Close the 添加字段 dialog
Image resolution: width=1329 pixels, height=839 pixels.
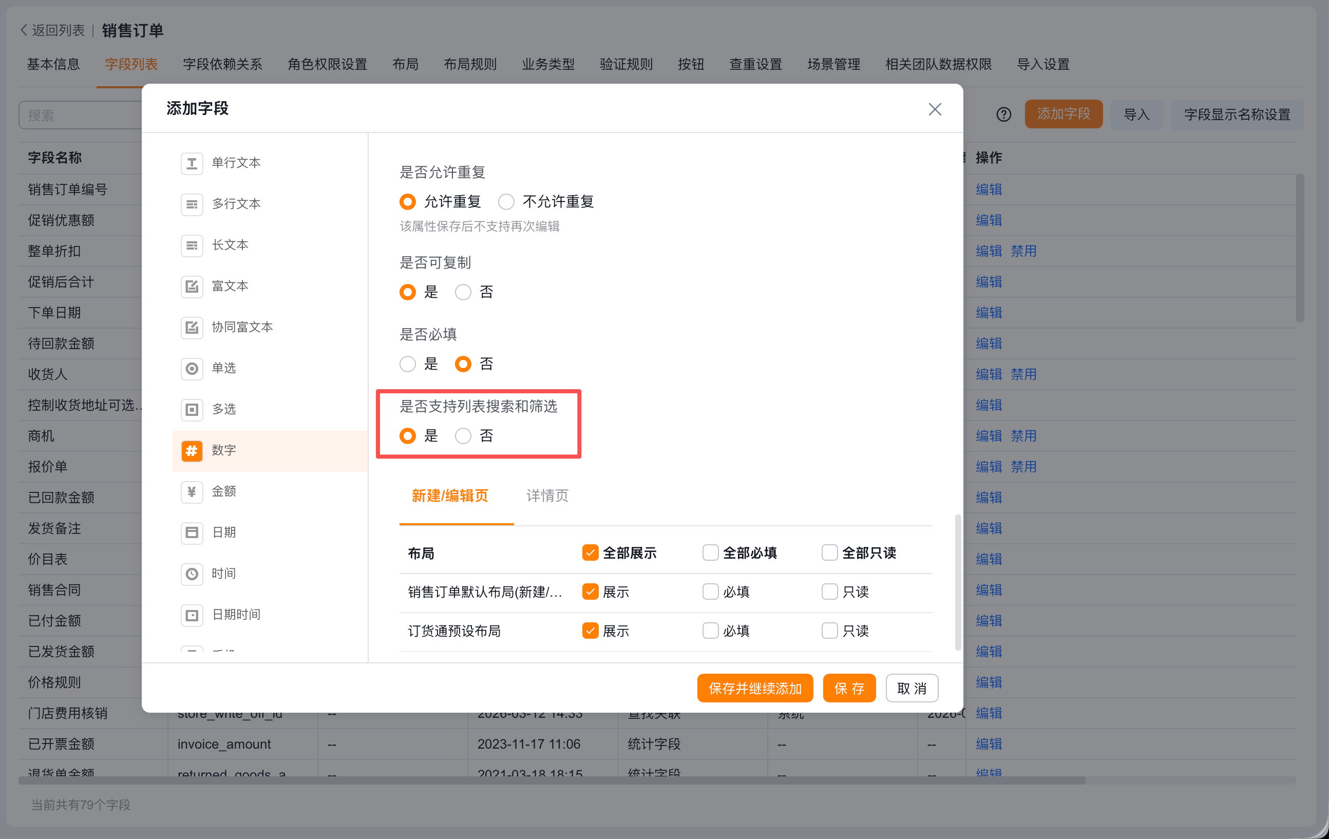click(935, 109)
